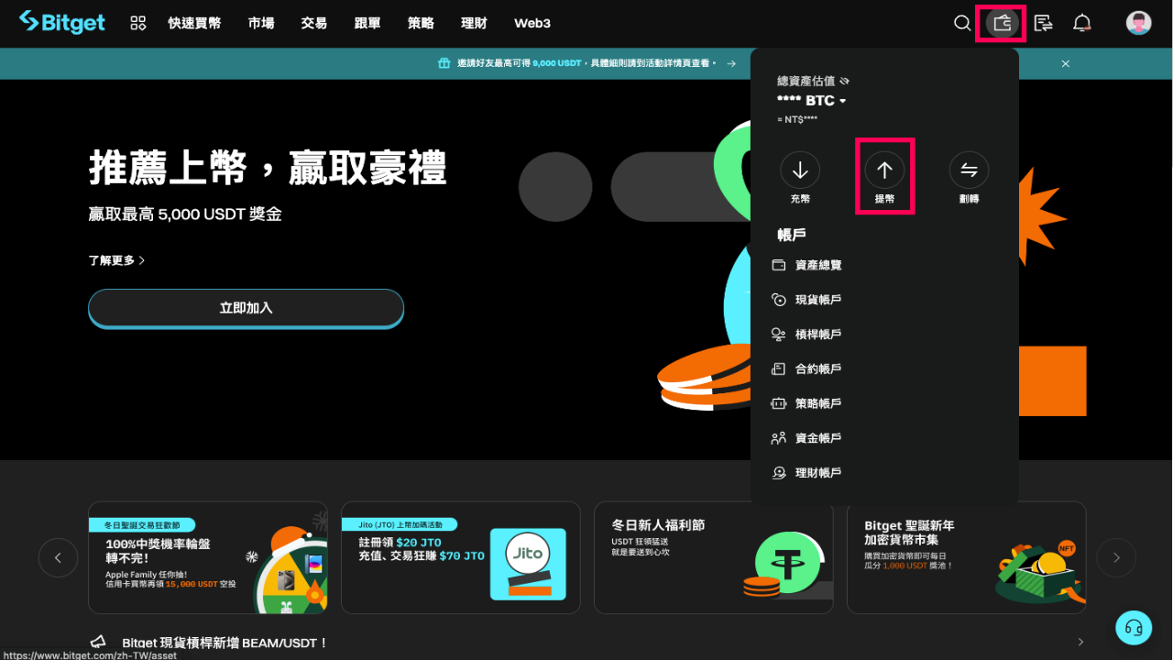Image resolution: width=1173 pixels, height=660 pixels.
Task: Open deposit using the 充幣 arrow icon
Action: click(x=800, y=170)
